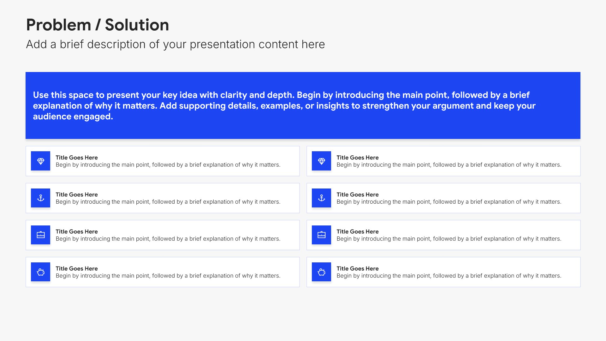Select description text in left anchor card
This screenshot has height=341, width=606.
[x=168, y=202]
